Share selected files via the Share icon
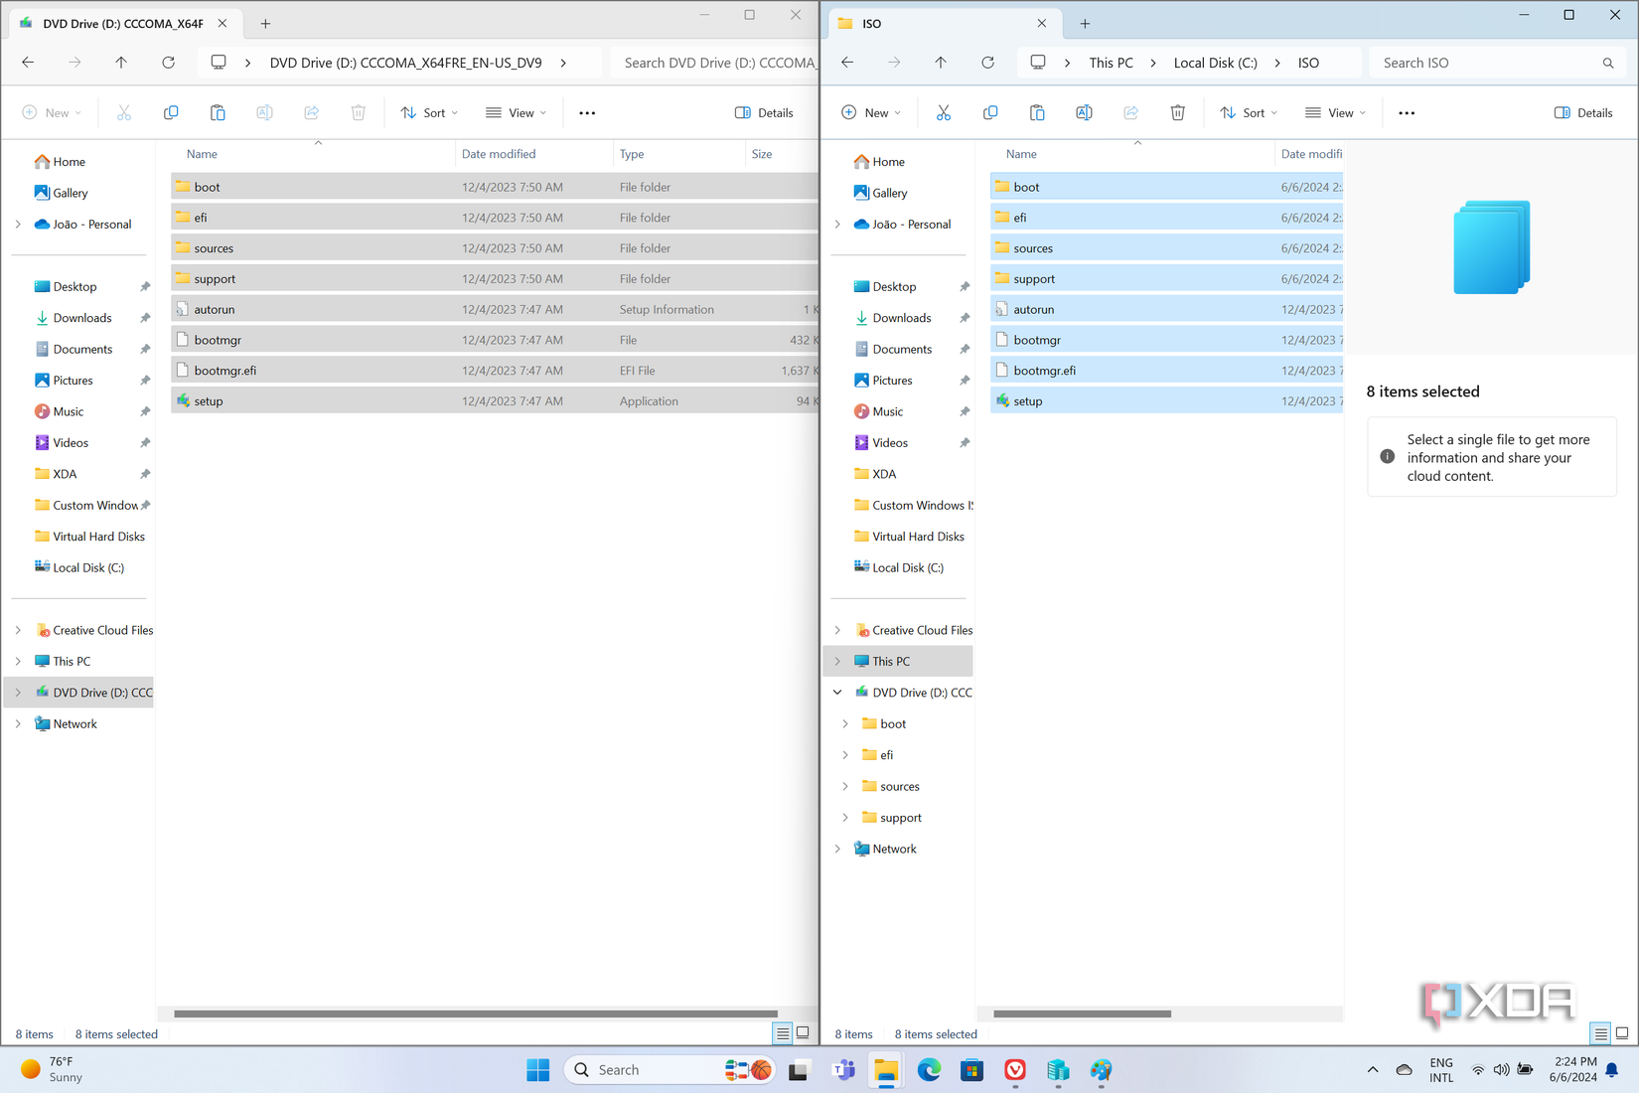Viewport: 1639px width, 1093px height. tap(1130, 112)
